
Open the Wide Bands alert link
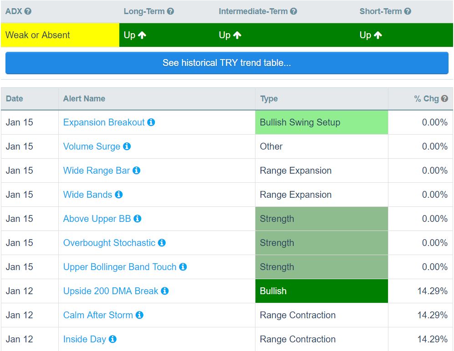[87, 195]
